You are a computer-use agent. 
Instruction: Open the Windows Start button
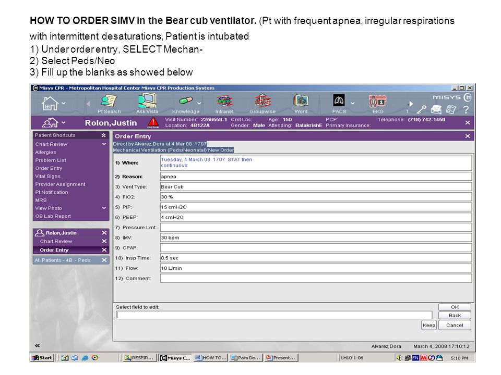[x=42, y=358]
